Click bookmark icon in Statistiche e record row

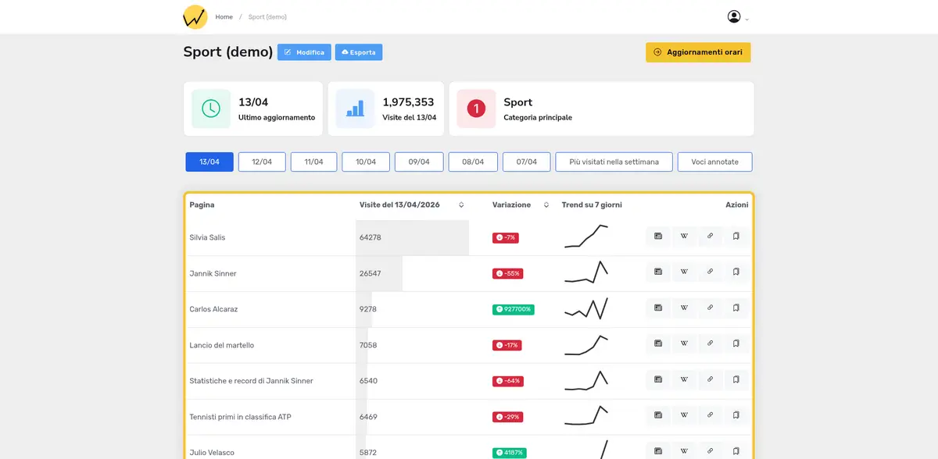pos(736,380)
